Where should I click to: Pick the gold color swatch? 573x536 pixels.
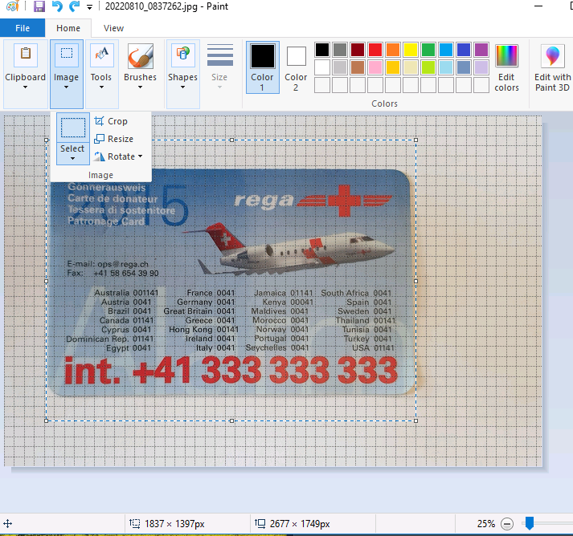coord(393,67)
